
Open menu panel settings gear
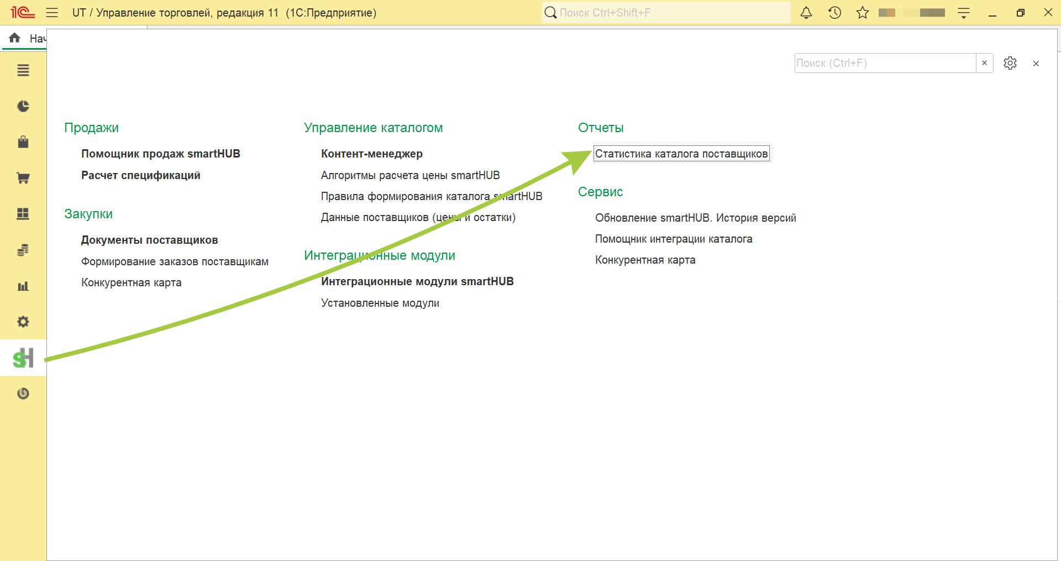pos(1010,63)
